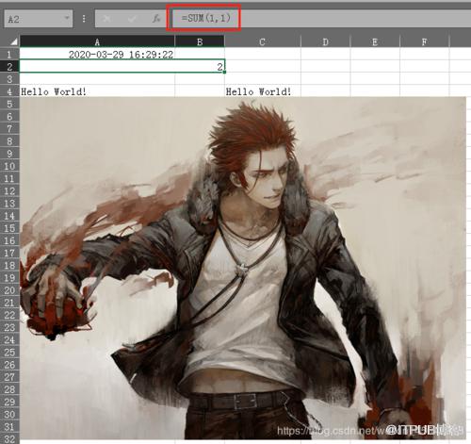471x444 pixels.
Task: Select row 2 header
Action: 9,66
